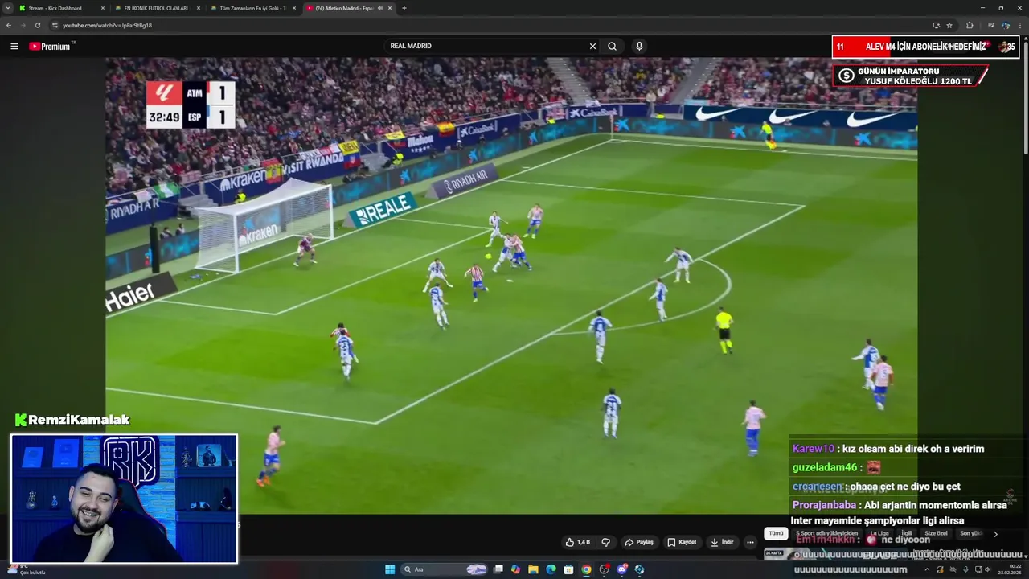Image resolution: width=1029 pixels, height=579 pixels.
Task: Click the Atletico Madrid video player
Action: pyautogui.click(x=511, y=285)
